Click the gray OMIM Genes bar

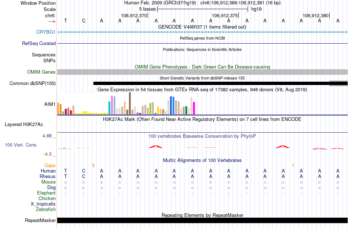pyautogui.click(x=202, y=72)
